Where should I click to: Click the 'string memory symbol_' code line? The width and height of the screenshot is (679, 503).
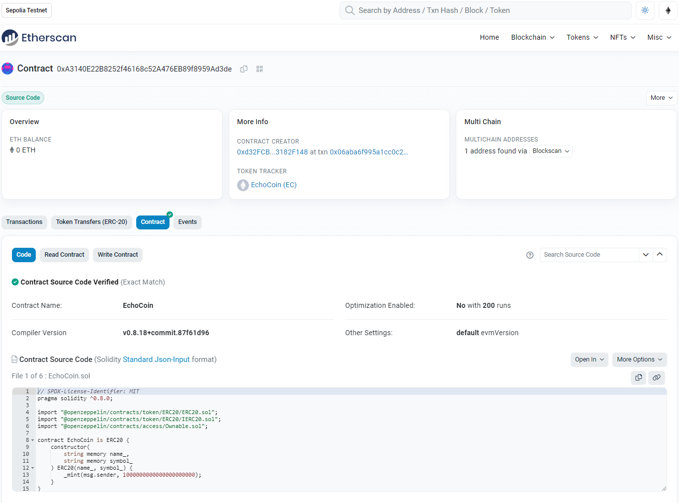pyautogui.click(x=98, y=461)
